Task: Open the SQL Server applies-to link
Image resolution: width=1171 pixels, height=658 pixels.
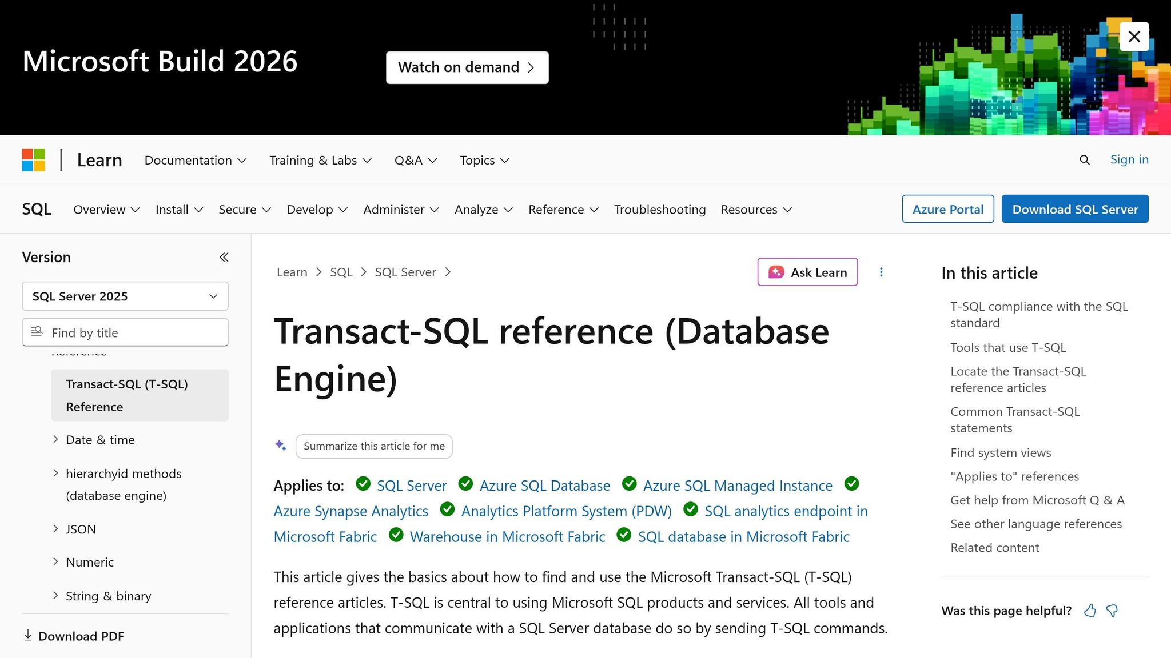Action: pos(412,486)
